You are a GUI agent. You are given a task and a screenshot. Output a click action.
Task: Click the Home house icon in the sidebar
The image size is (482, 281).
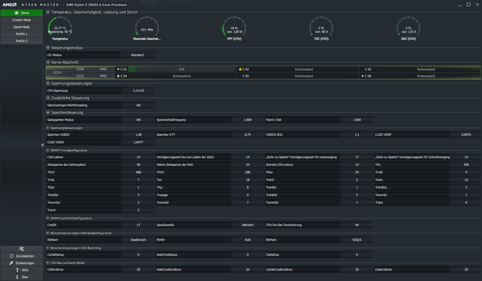17,13
